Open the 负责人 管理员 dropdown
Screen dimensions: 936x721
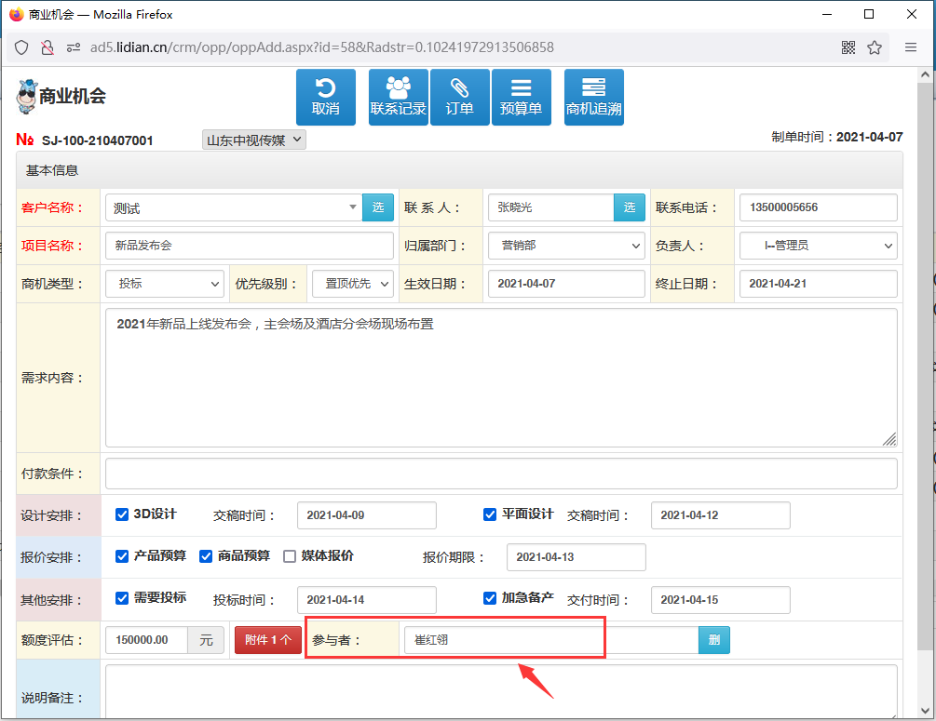(x=819, y=246)
